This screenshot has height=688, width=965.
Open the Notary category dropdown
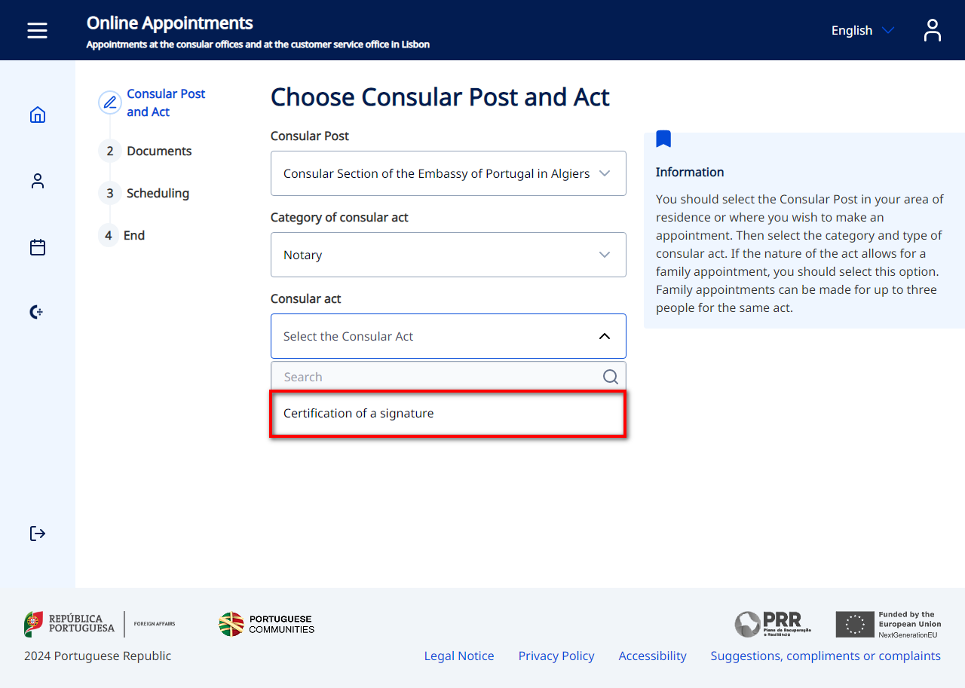(448, 255)
